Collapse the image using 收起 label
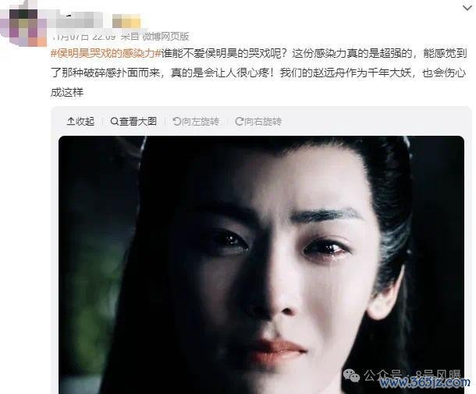The width and height of the screenshot is (476, 394). coord(85,122)
